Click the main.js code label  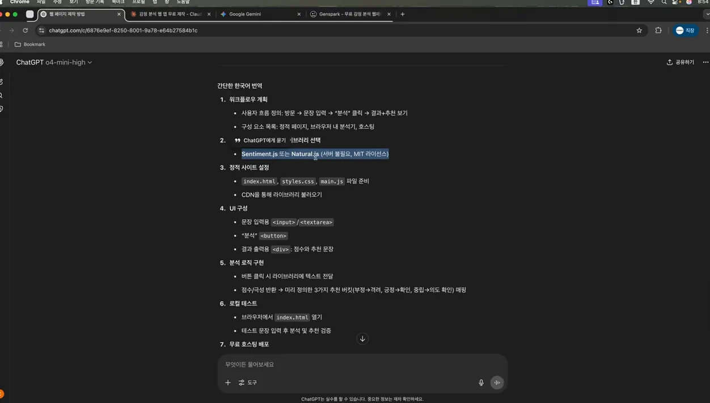coord(332,181)
